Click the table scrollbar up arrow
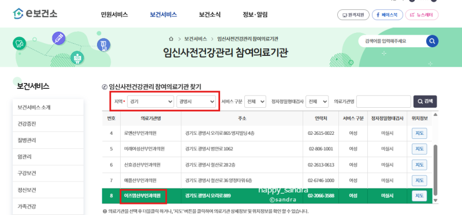462x215 pixels. (x=435, y=114)
